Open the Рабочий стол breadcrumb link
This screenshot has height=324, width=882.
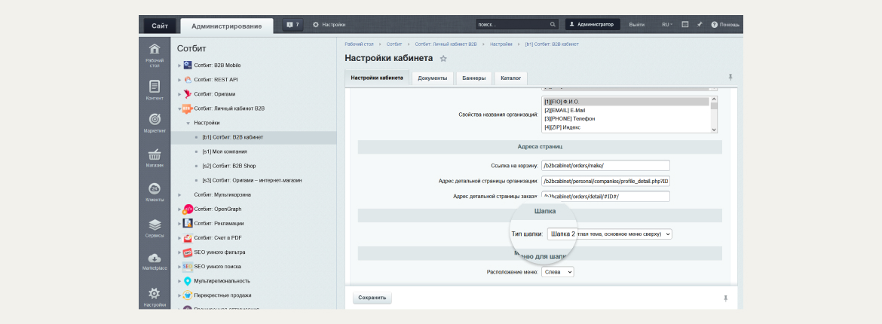[x=359, y=44]
